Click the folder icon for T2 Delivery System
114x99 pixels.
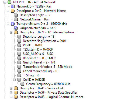point(16,32)
